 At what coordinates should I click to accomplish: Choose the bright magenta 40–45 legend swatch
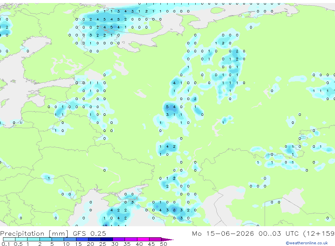click(143, 239)
